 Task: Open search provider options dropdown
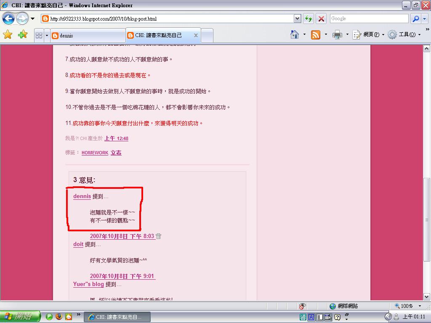pyautogui.click(x=425, y=19)
